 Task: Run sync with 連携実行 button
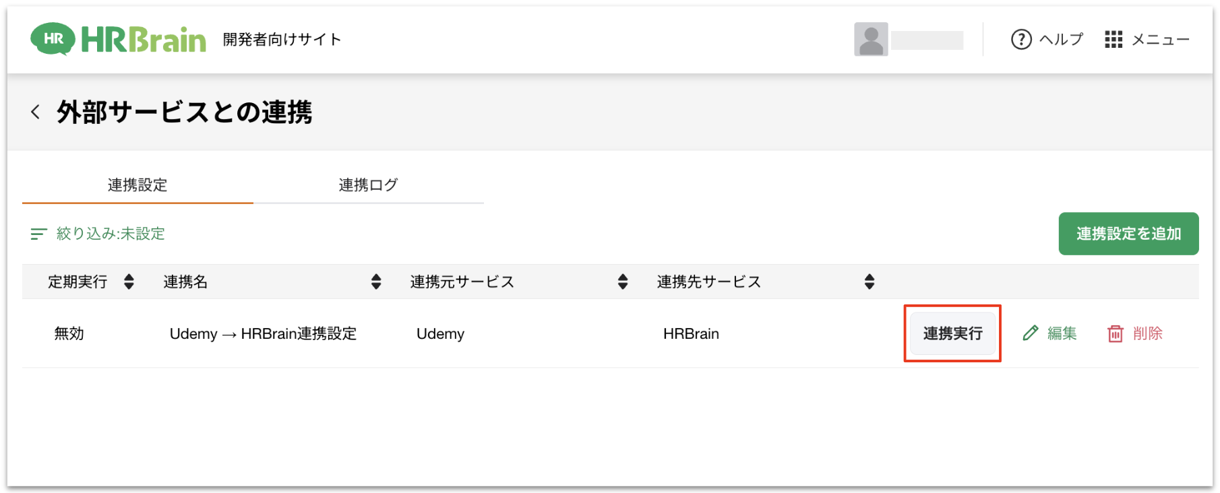952,333
